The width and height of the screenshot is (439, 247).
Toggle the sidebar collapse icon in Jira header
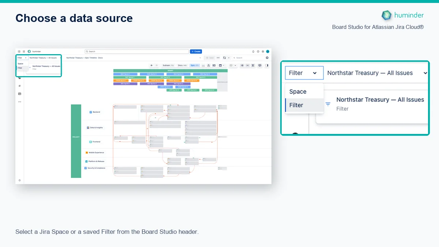[19, 52]
